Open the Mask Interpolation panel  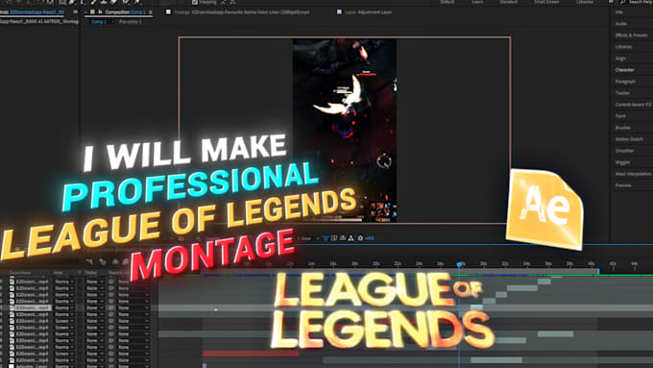(633, 174)
